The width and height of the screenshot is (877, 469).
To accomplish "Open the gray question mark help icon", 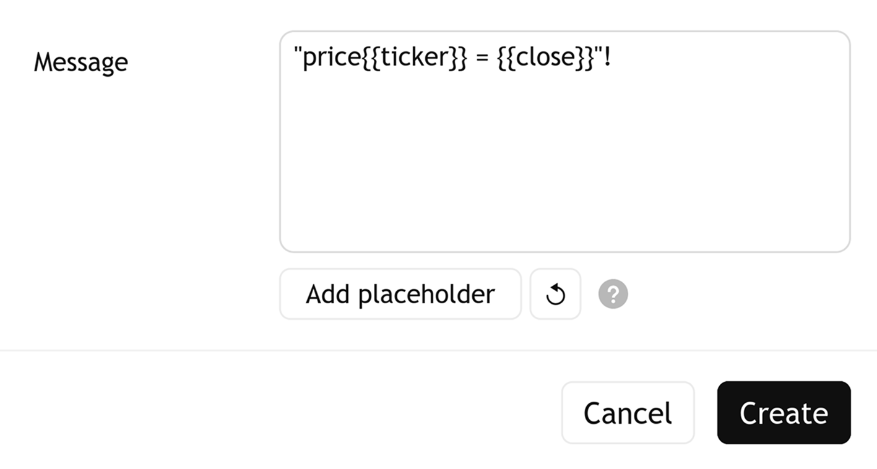I will 613,295.
